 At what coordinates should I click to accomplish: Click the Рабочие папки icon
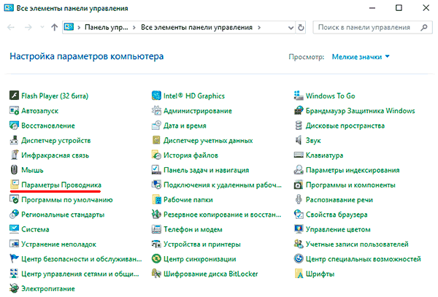[x=156, y=199]
